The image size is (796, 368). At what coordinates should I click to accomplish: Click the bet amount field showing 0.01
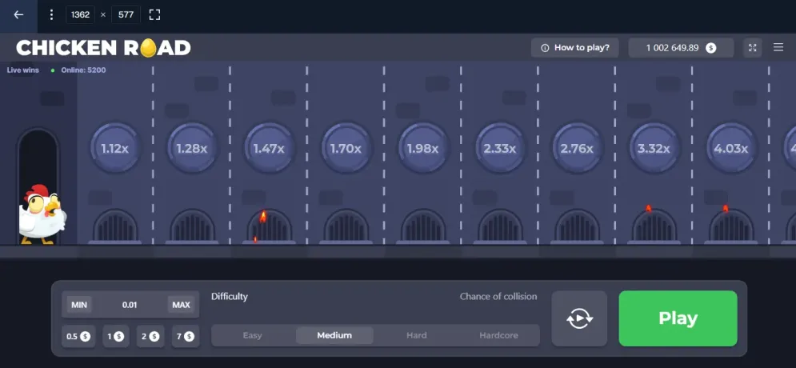click(x=130, y=305)
